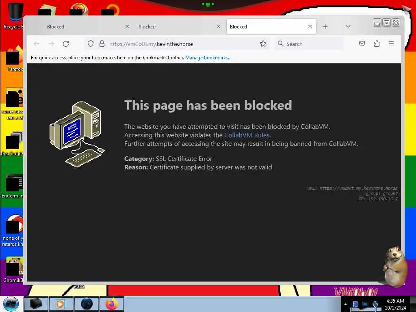The width and height of the screenshot is (416, 312).
Task: Open tracking protection shield icon
Action: pyautogui.click(x=91, y=43)
